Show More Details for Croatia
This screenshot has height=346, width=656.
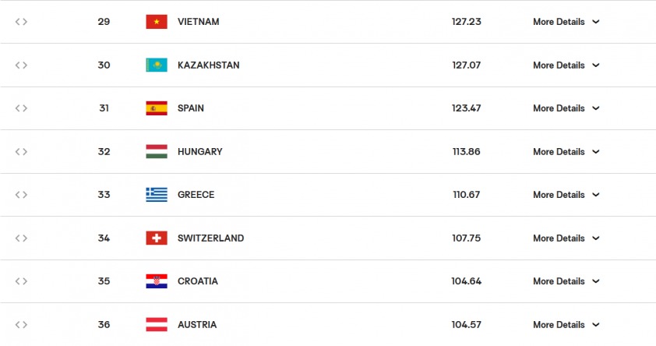tap(566, 281)
